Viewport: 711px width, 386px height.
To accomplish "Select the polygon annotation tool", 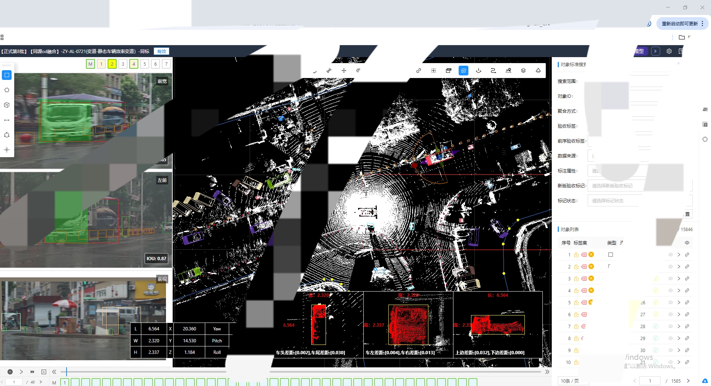I will click(x=7, y=90).
